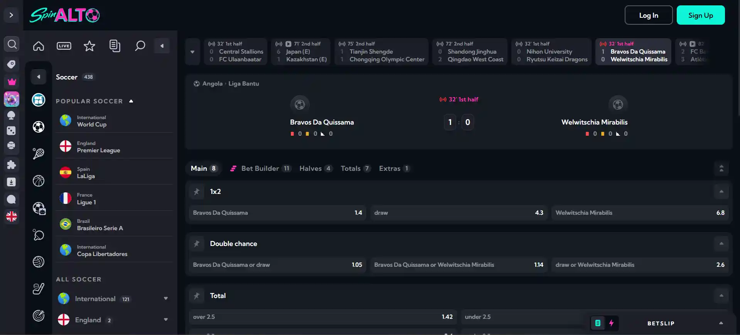The width and height of the screenshot is (740, 335).
Task: Select the Japan (E) vs Kazakhstan (E) match
Action: click(301, 52)
